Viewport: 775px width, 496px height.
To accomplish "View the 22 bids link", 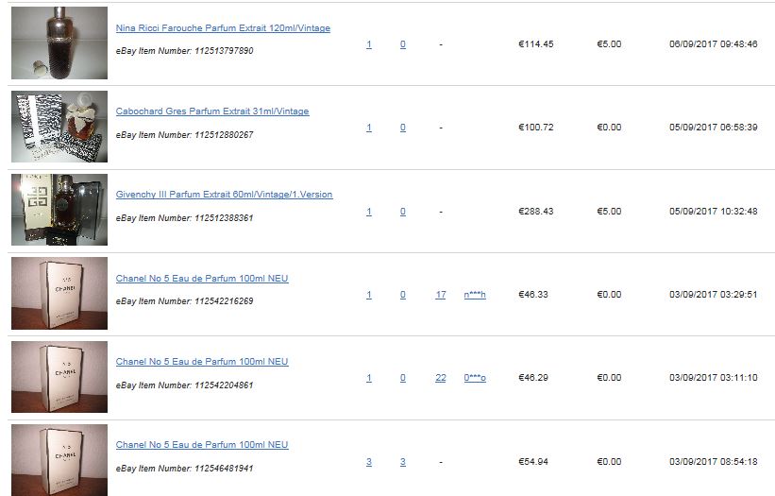I will [x=441, y=378].
